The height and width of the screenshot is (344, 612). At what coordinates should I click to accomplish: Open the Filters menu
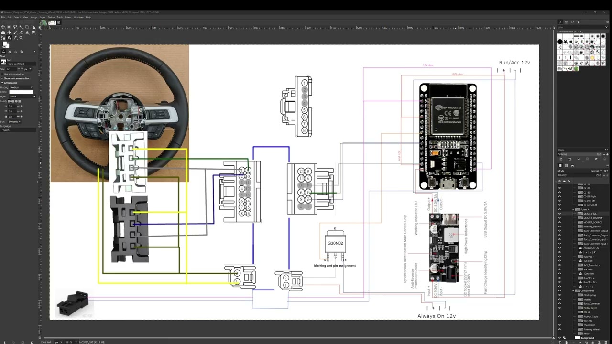(x=68, y=17)
